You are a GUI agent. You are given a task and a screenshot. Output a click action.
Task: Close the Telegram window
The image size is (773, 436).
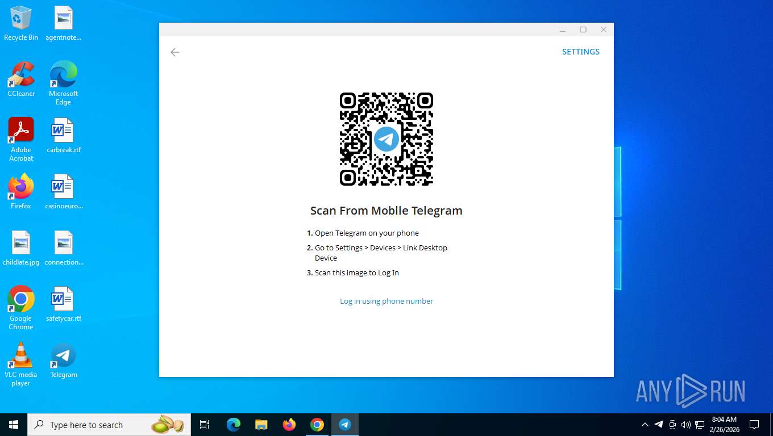coord(604,30)
